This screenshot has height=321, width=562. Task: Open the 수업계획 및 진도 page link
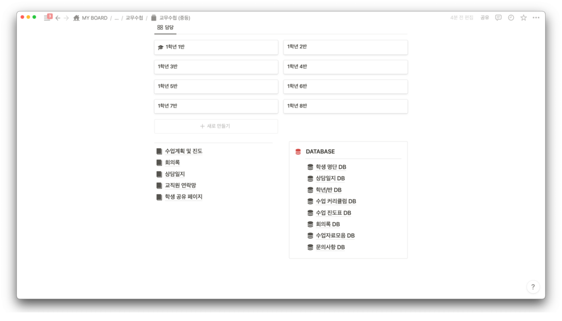click(x=183, y=151)
